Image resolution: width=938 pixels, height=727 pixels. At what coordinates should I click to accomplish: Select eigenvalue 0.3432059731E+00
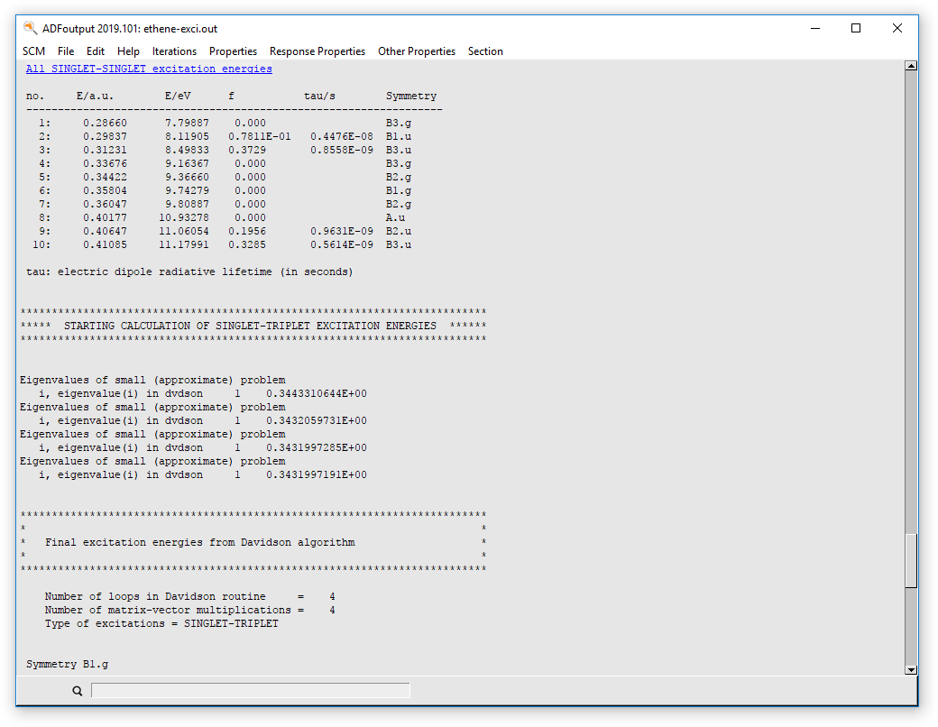[x=317, y=420]
